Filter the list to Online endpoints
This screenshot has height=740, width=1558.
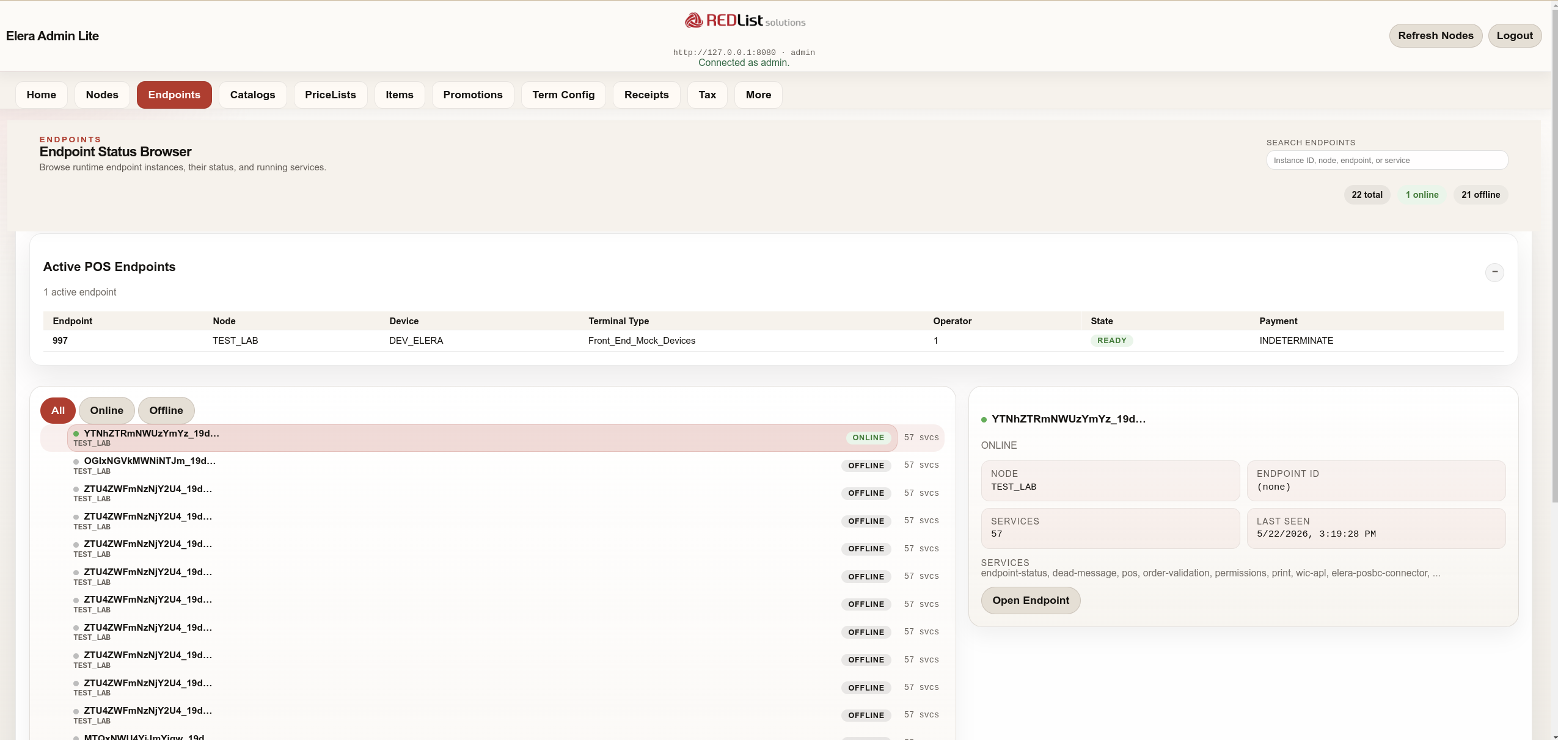pyautogui.click(x=107, y=410)
